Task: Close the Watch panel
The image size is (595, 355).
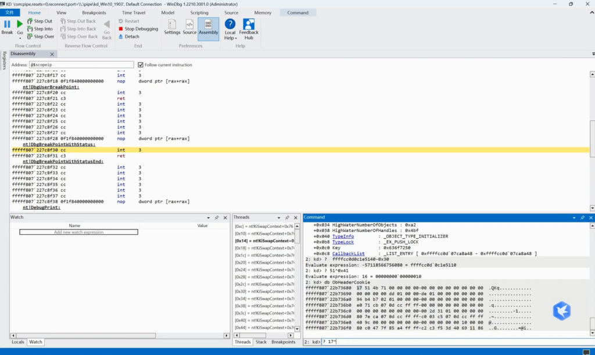Action: 225,218
